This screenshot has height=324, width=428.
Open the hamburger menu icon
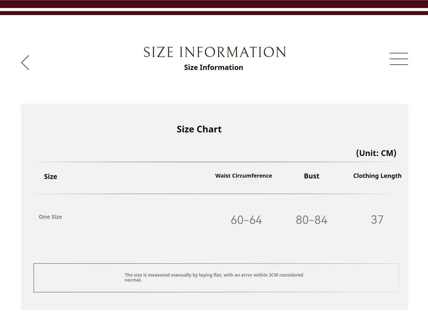click(x=399, y=59)
